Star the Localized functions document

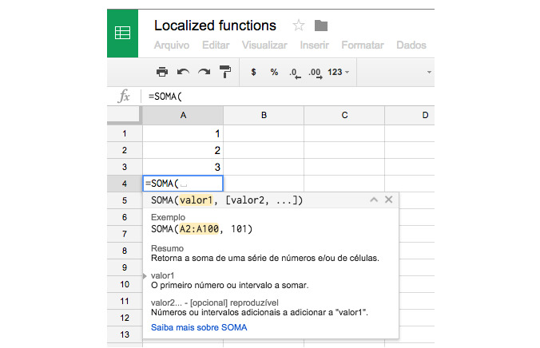pyautogui.click(x=298, y=26)
